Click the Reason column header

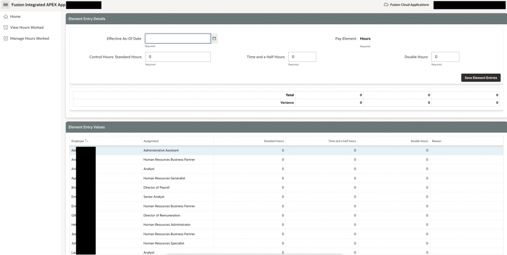(x=437, y=141)
